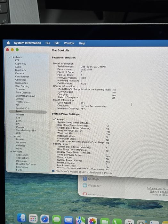The height and width of the screenshot is (224, 168).
Task: Select NVMExpress in the sidebar
Action: (22, 102)
